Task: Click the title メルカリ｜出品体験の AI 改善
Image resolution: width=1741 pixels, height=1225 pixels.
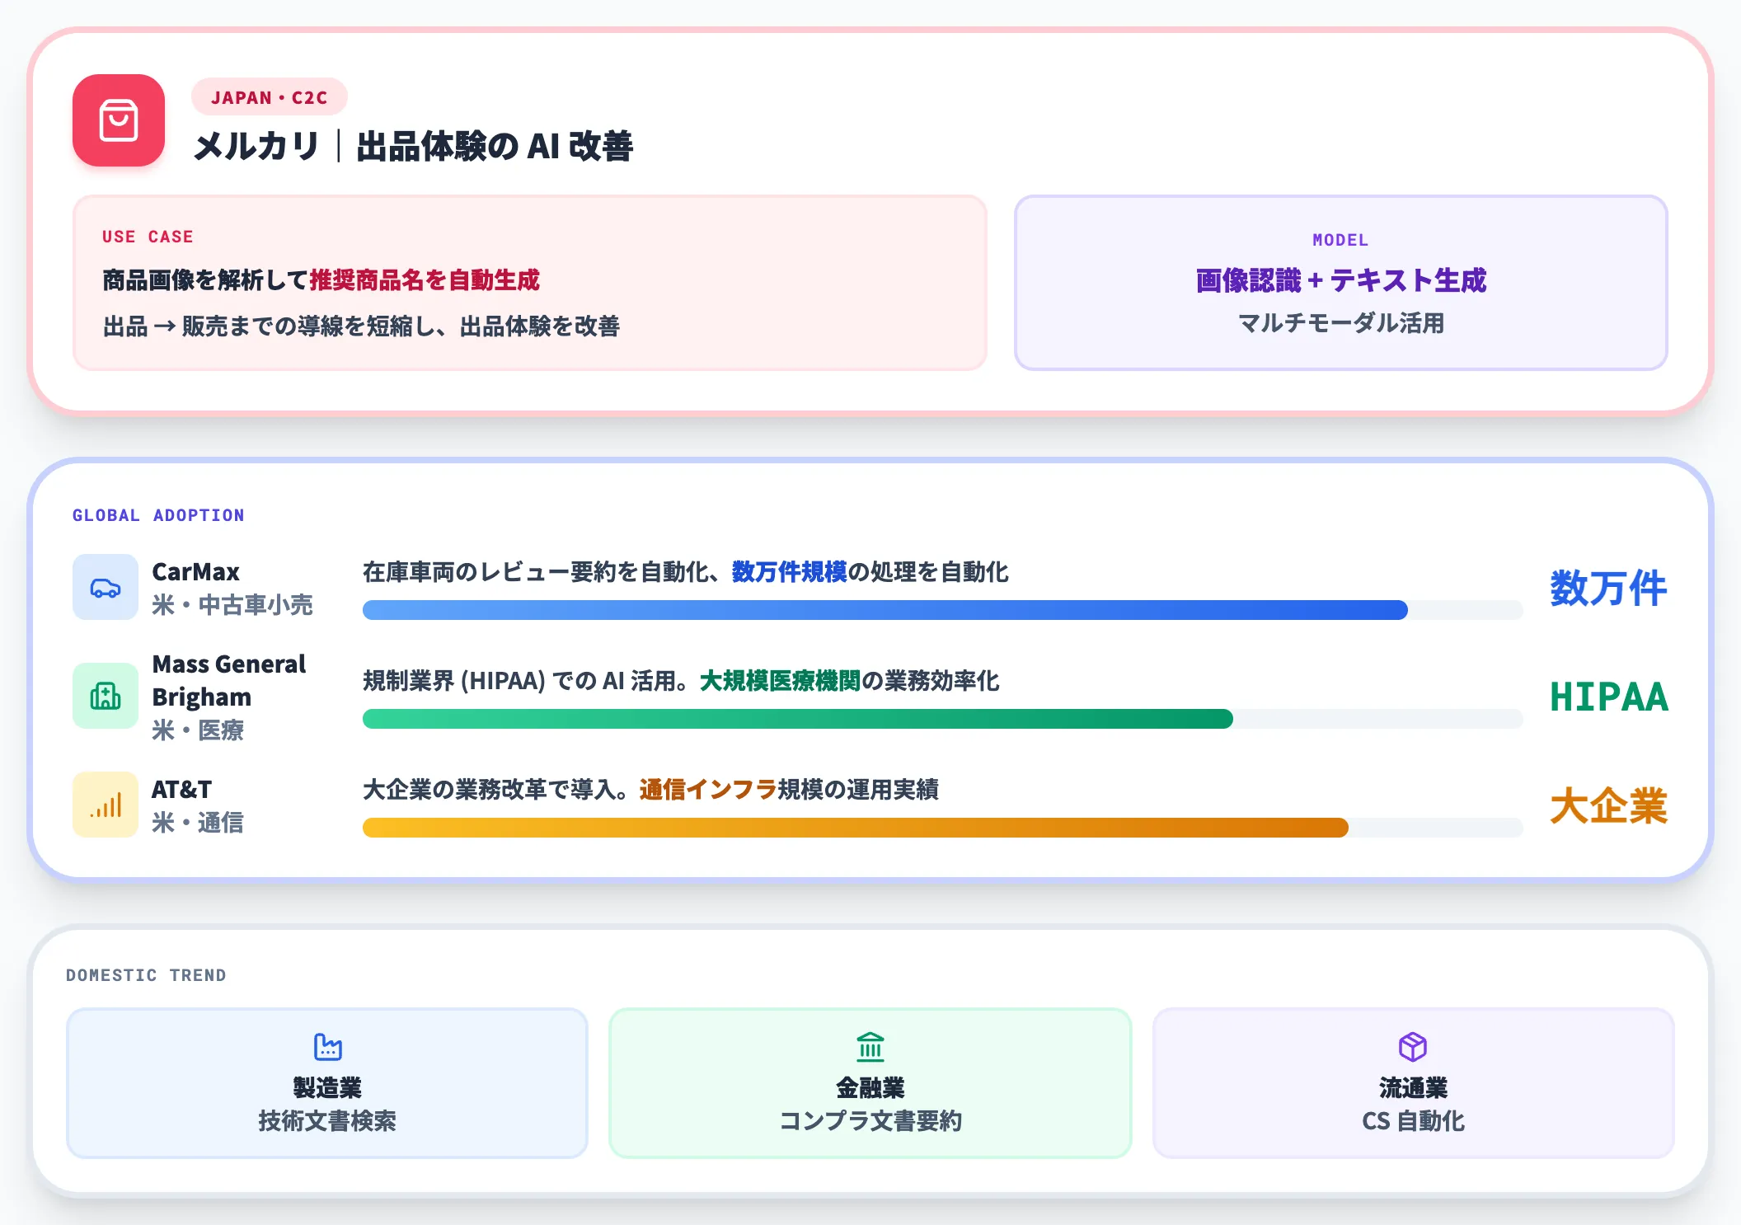Action: coord(413,147)
